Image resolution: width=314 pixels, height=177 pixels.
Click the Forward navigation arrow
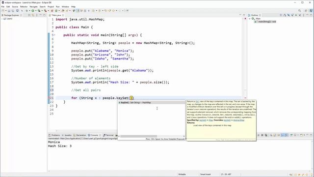(120, 11)
